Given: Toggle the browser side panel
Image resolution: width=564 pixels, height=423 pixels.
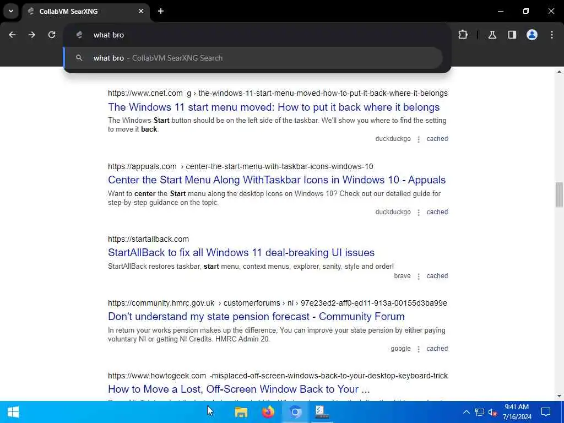Looking at the screenshot, I should (512, 35).
